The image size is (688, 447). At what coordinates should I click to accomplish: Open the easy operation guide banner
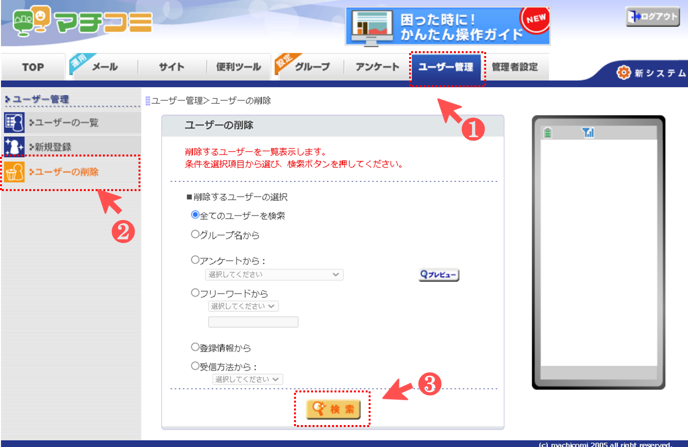click(x=448, y=27)
